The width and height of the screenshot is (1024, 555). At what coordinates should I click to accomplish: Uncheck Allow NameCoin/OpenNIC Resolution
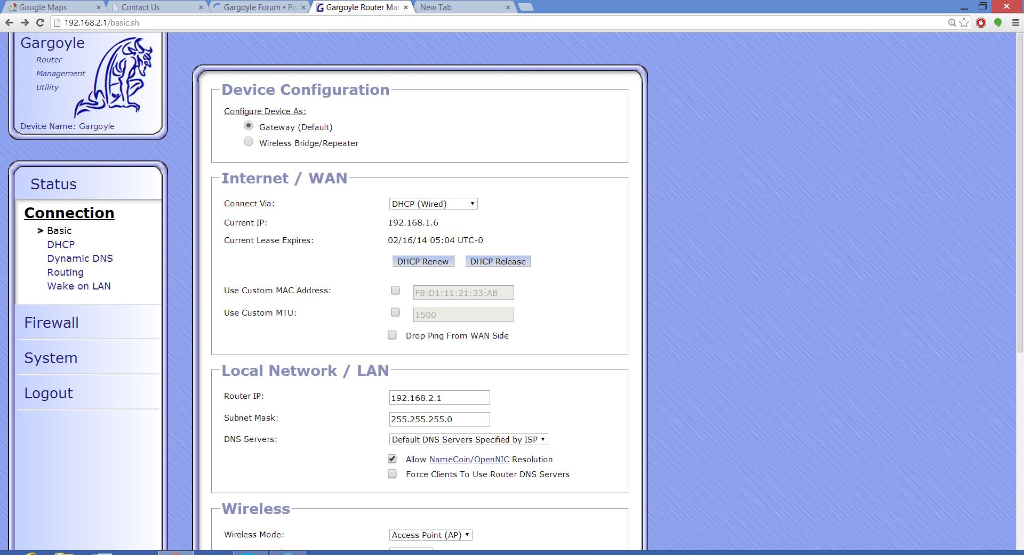click(392, 459)
